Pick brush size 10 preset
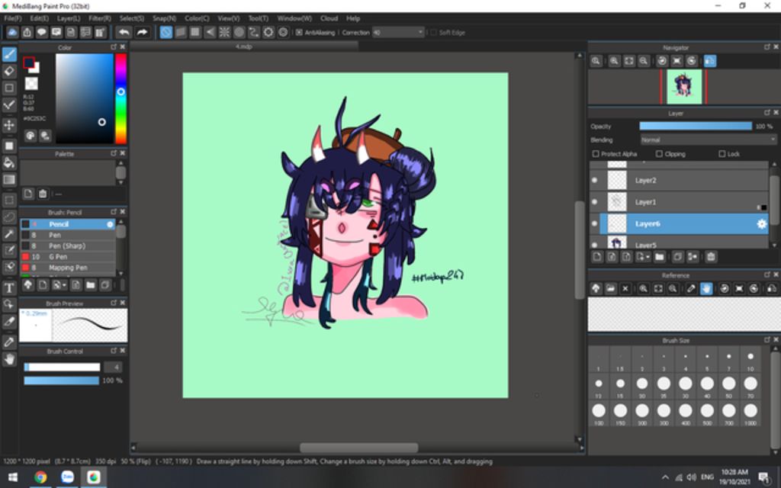Screen dimensions: 781x488 coord(750,361)
